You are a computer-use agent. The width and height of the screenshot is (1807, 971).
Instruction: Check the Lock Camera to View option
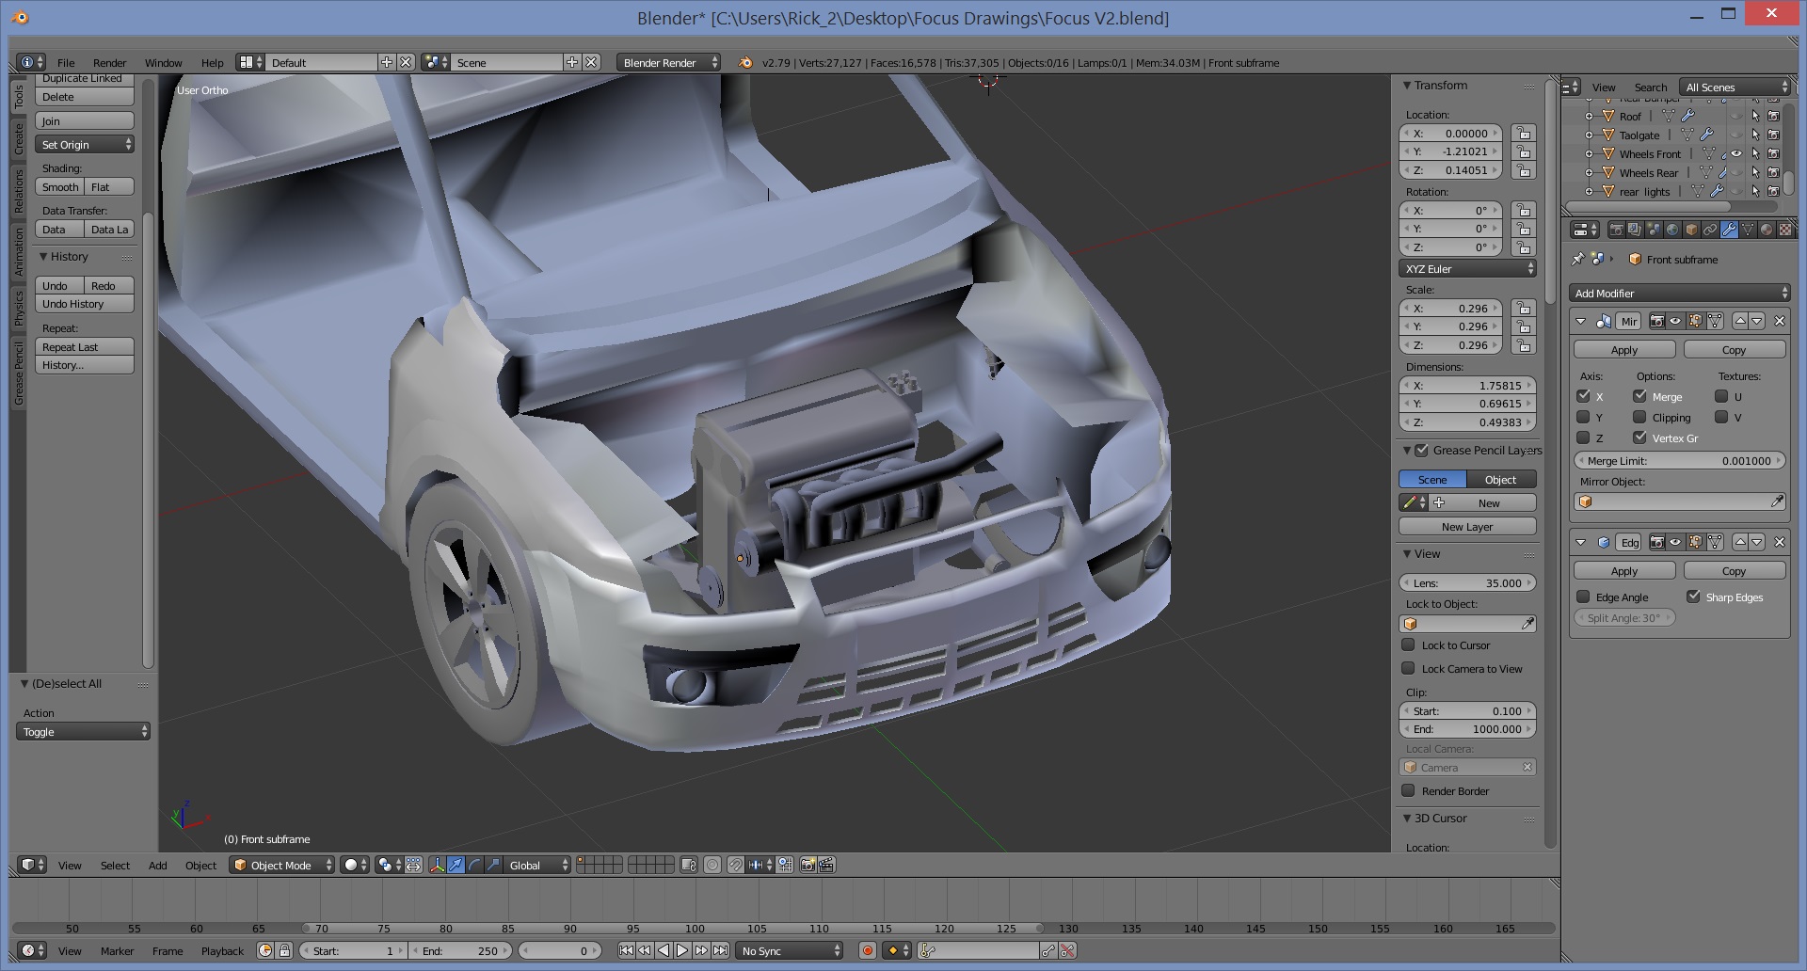coord(1408,669)
